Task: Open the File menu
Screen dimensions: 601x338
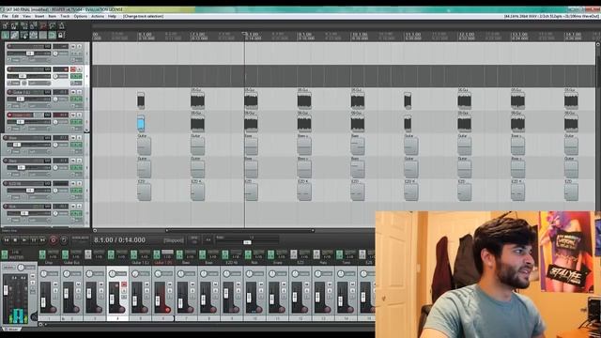Action: click(5, 17)
